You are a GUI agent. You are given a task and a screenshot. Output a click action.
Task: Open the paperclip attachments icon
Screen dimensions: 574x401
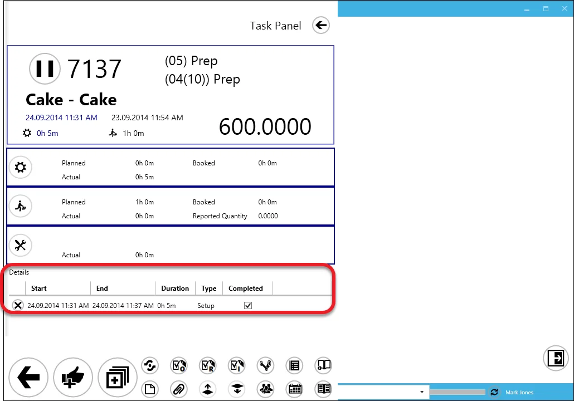[x=179, y=389]
